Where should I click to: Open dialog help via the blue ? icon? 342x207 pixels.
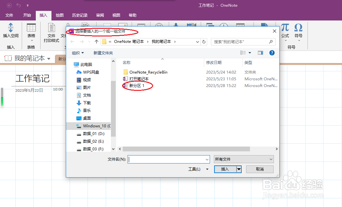[x=272, y=53]
